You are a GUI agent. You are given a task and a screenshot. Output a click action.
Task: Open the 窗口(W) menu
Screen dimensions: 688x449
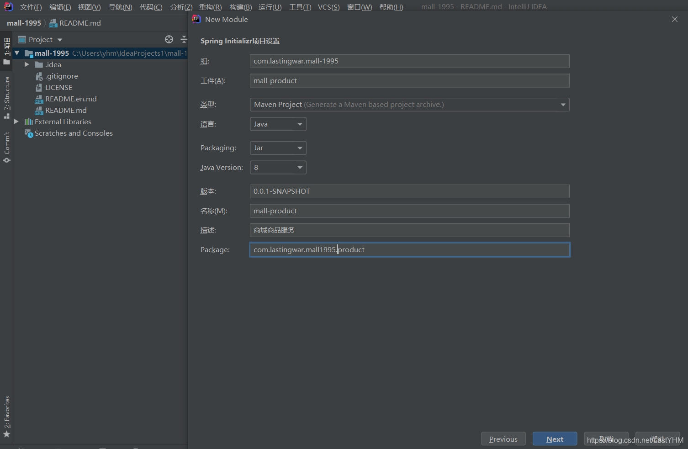click(359, 7)
